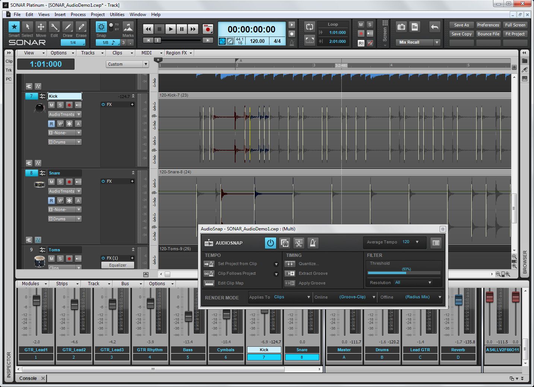Screen dimensions: 534x387
Task: Click Set Project from Clip
Action: (237, 264)
